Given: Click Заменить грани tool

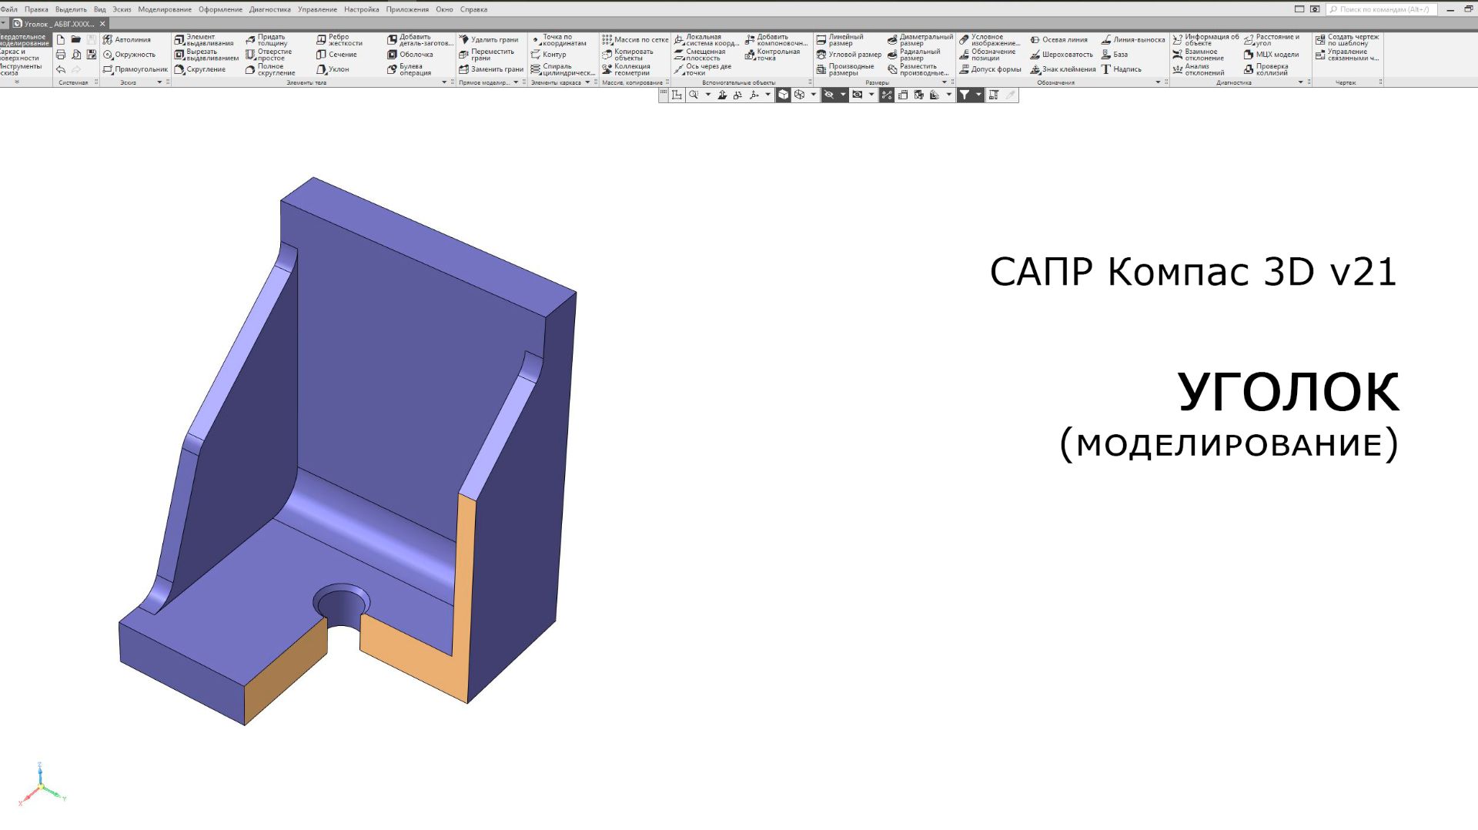Looking at the screenshot, I should pyautogui.click(x=491, y=69).
